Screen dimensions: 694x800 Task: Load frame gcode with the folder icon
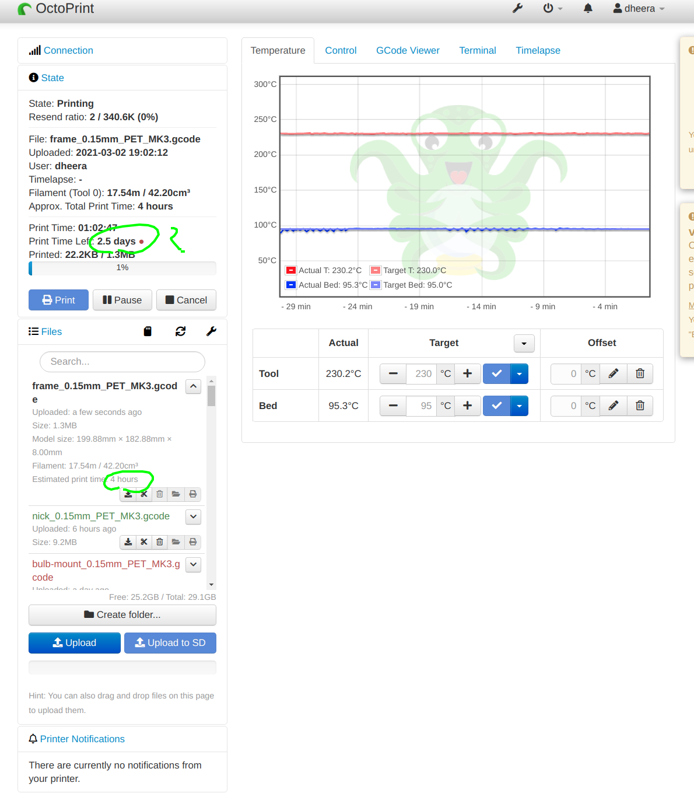[176, 494]
